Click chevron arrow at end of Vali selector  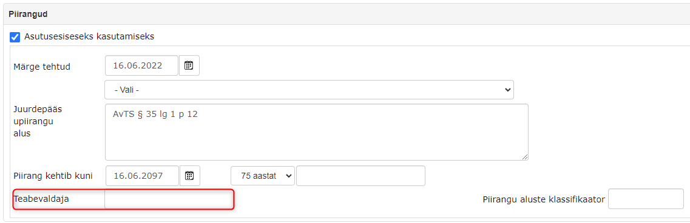coord(508,90)
